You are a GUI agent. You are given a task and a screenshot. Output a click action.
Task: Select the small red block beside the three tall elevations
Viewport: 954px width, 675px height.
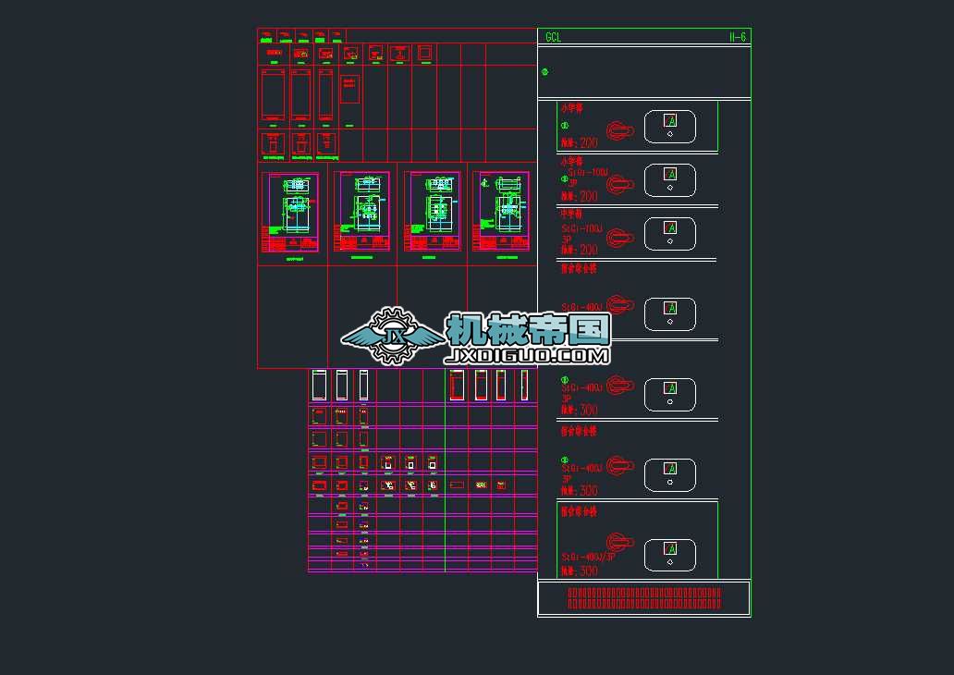click(349, 90)
